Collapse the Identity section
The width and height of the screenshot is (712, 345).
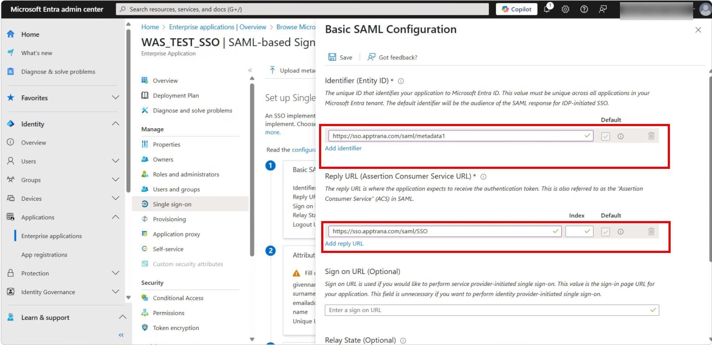pyautogui.click(x=115, y=124)
